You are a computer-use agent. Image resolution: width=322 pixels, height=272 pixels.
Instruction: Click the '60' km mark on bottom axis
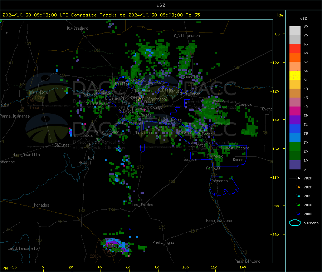[128, 267]
